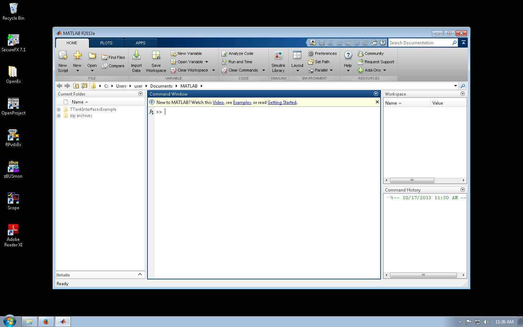
Task: Open the Layout dropdown menu
Action: [297, 70]
